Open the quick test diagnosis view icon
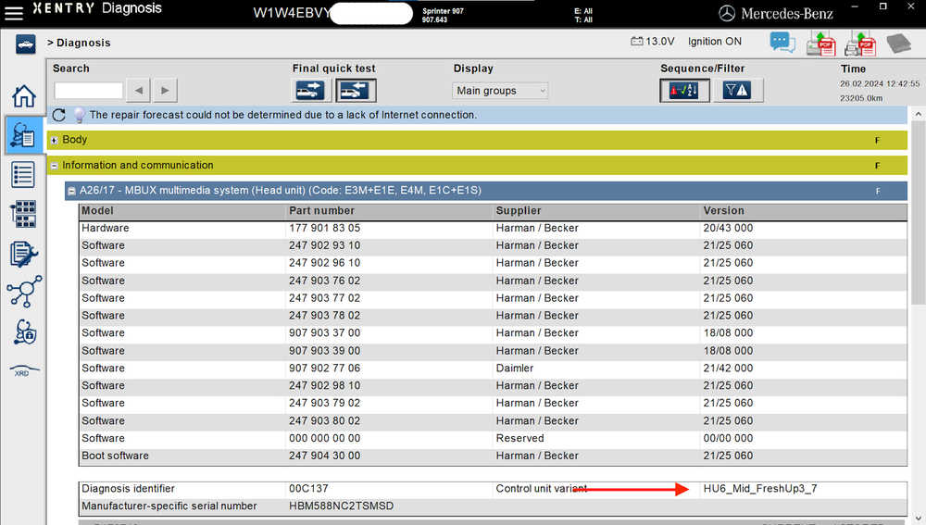This screenshot has height=525, width=926. 24,134
